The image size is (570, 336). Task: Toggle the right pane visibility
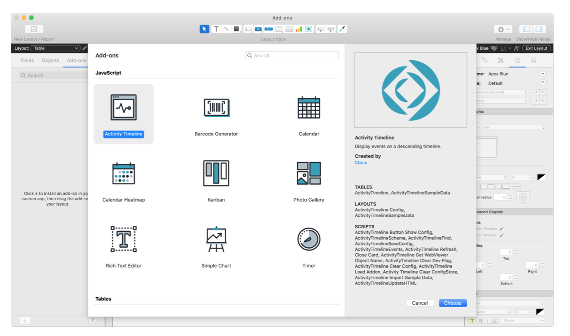pos(539,29)
